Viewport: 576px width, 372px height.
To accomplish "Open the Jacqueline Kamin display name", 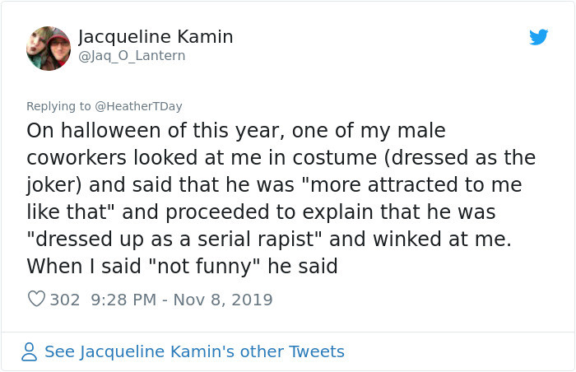I will [156, 37].
